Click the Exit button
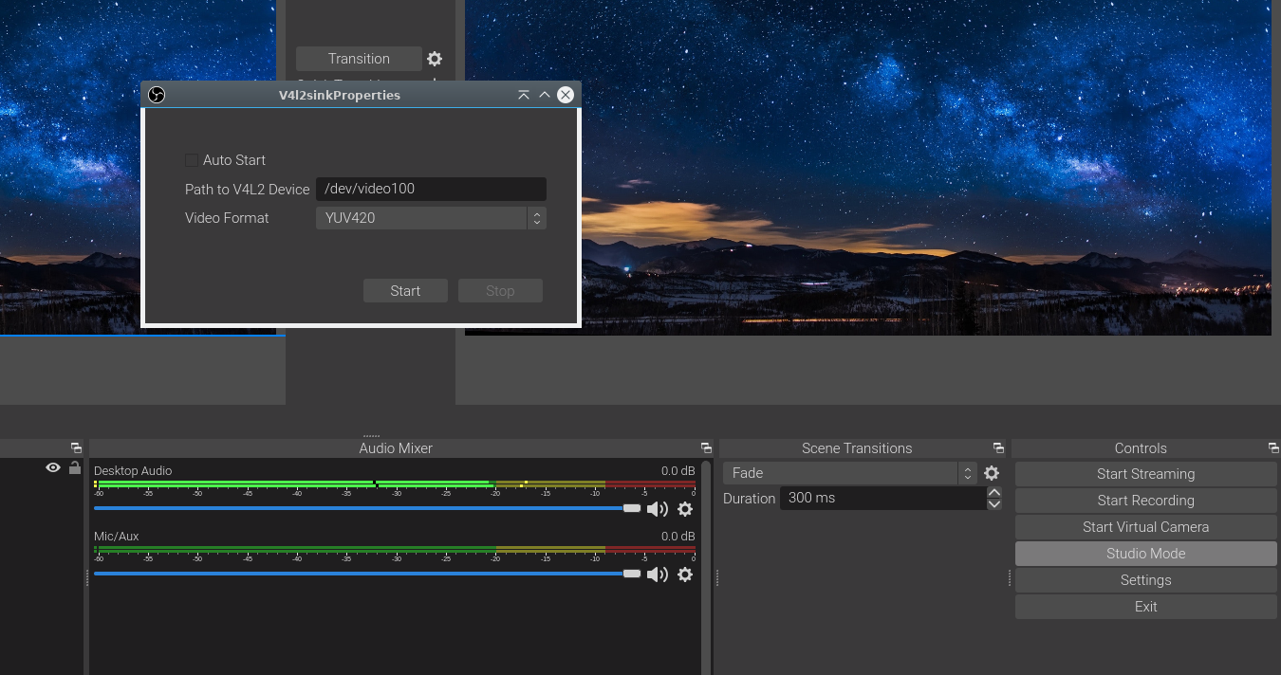Viewport: 1281px width, 675px height. (1146, 607)
